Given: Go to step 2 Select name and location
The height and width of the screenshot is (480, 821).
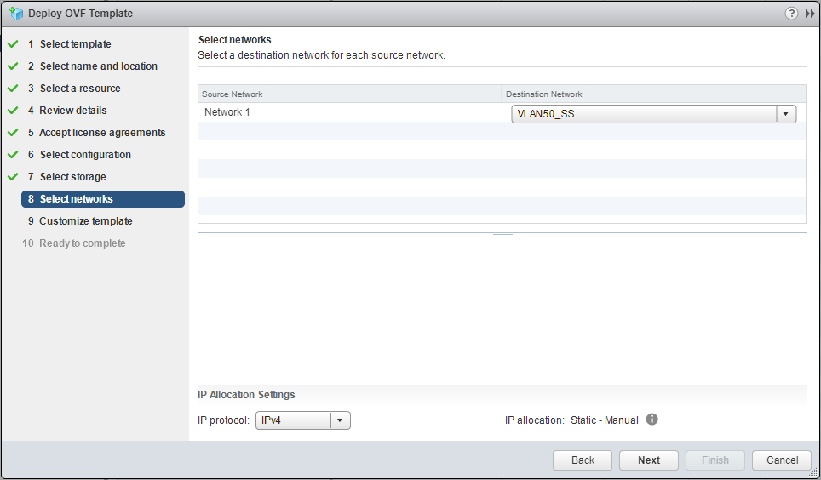Looking at the screenshot, I should pyautogui.click(x=98, y=66).
